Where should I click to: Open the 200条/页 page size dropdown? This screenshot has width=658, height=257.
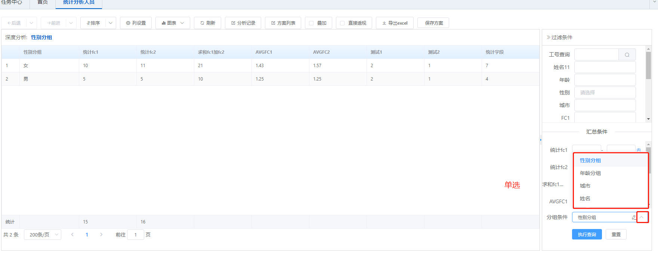click(43, 235)
